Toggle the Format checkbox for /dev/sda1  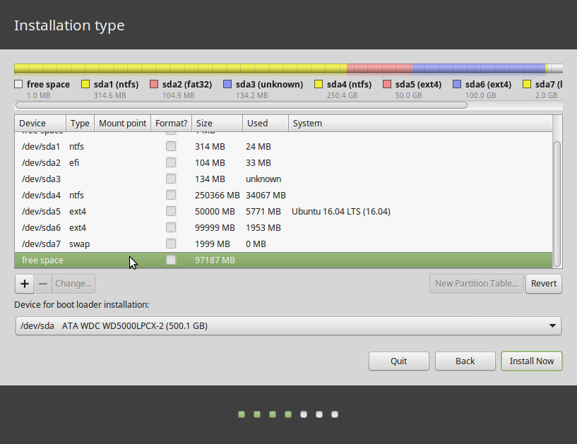pos(171,147)
